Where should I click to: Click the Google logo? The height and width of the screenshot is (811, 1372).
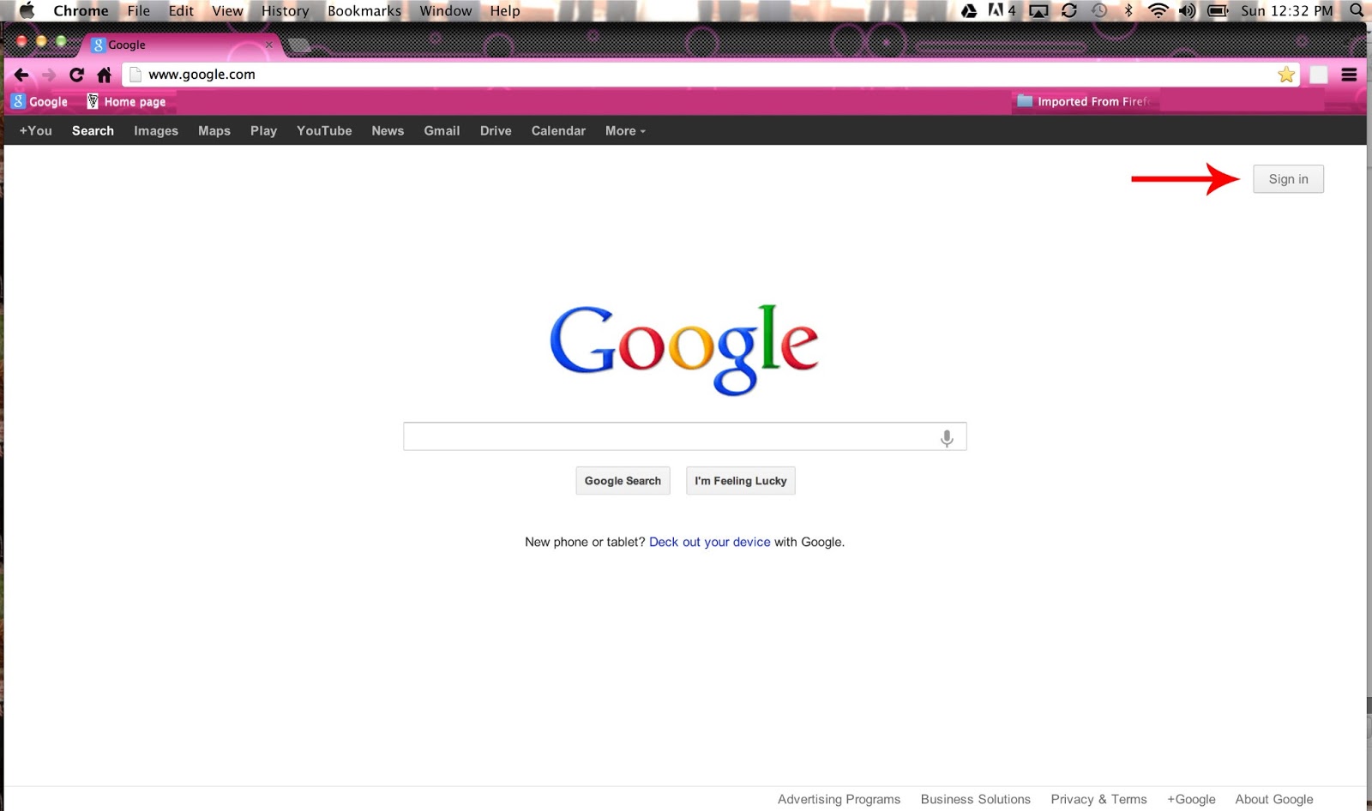coord(684,349)
